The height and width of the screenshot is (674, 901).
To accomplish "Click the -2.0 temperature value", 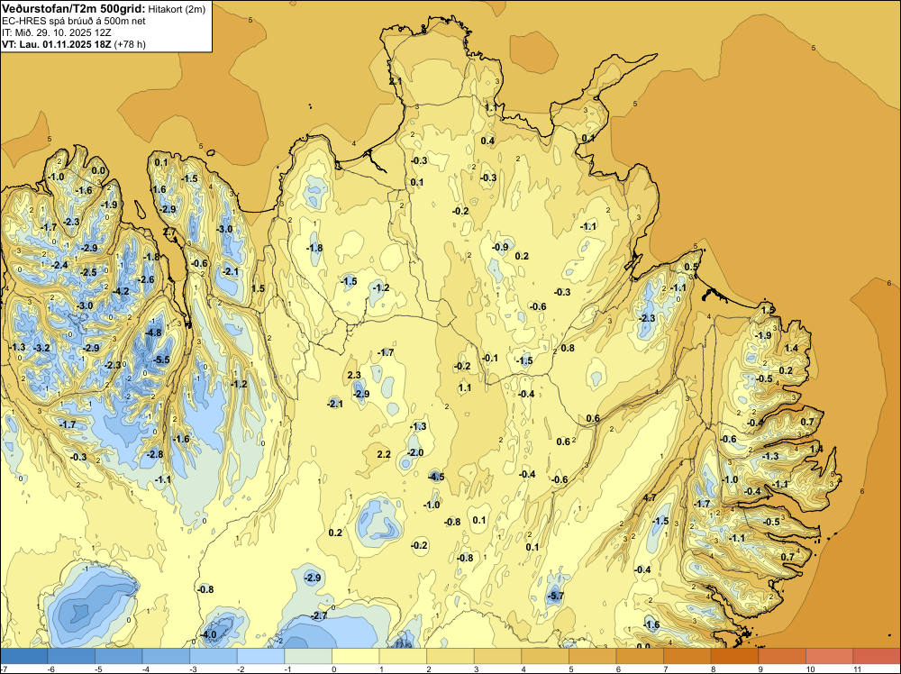I will (415, 452).
